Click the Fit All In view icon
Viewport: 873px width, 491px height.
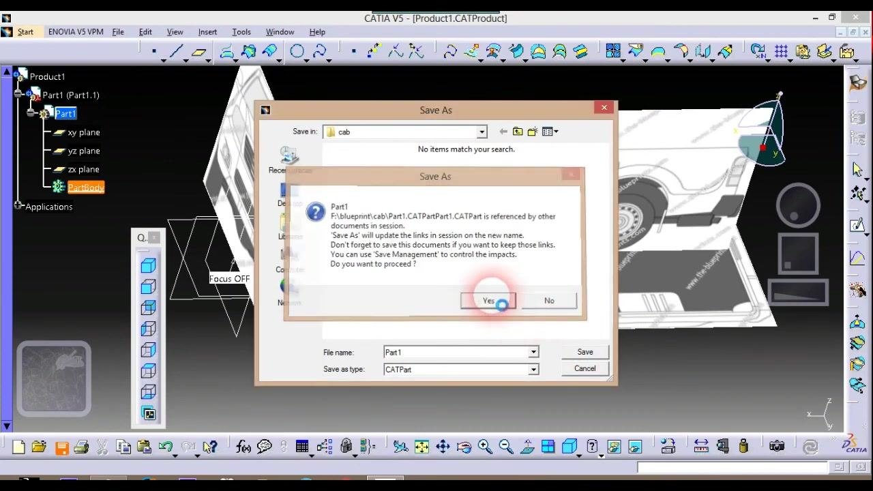click(421, 447)
